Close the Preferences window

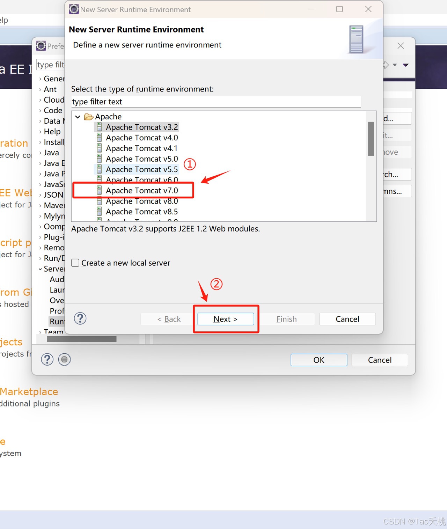(x=401, y=46)
